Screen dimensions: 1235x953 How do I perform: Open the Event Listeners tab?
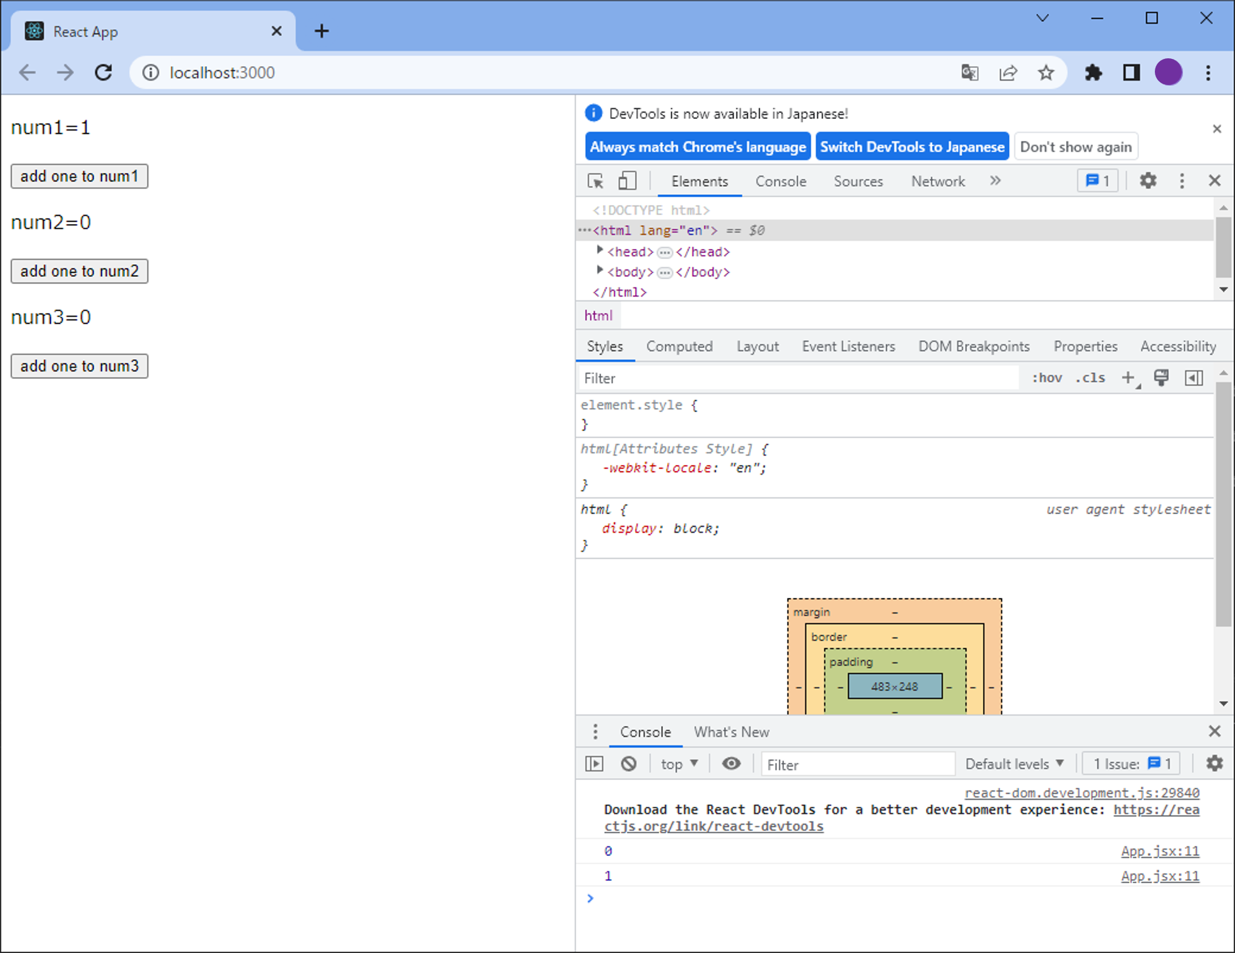[848, 346]
